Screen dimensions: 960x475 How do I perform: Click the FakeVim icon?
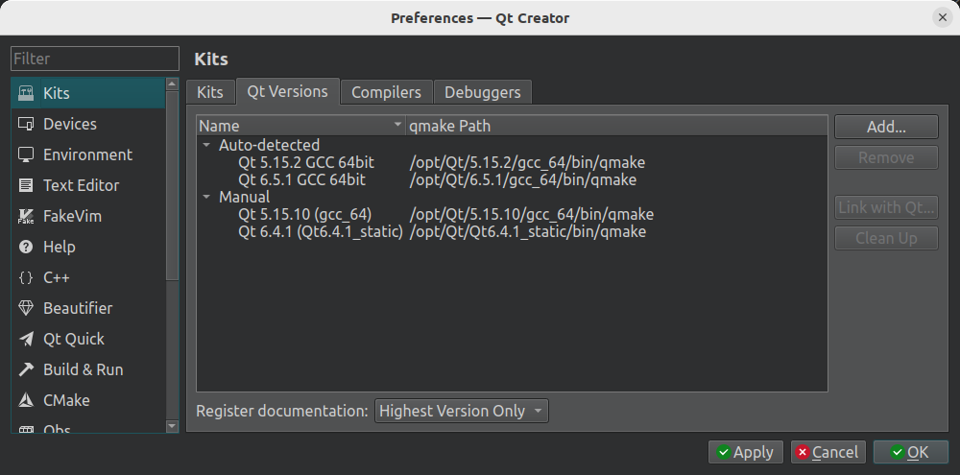pos(26,216)
